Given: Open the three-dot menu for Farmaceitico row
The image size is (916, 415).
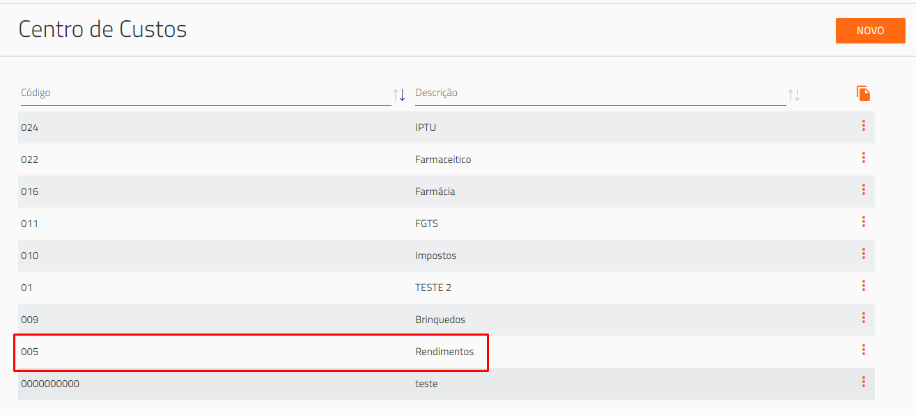Looking at the screenshot, I should click(863, 157).
